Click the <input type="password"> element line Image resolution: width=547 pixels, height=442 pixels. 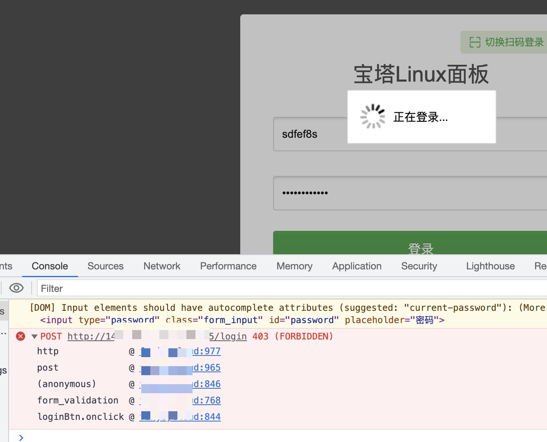click(x=242, y=320)
